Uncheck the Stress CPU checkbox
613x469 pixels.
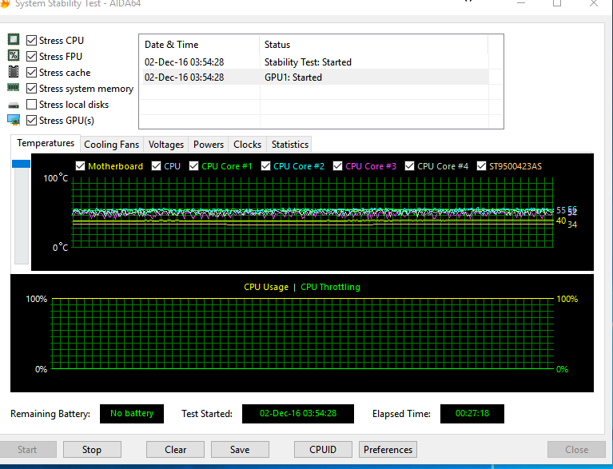pyautogui.click(x=31, y=40)
